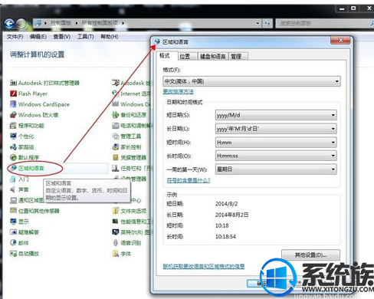Screen dimensions: 374x299
Task: Expand 一周的第一天 dropdown
Action: coord(276,169)
